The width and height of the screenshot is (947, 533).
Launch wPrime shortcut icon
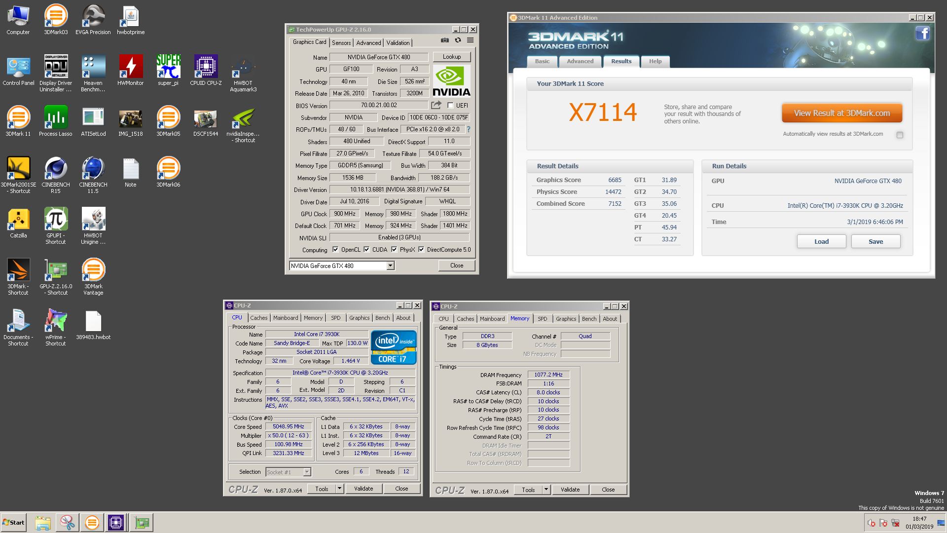56,327
